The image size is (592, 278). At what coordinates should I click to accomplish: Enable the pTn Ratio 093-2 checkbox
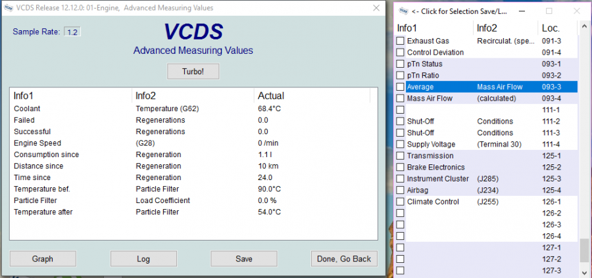pyautogui.click(x=400, y=76)
